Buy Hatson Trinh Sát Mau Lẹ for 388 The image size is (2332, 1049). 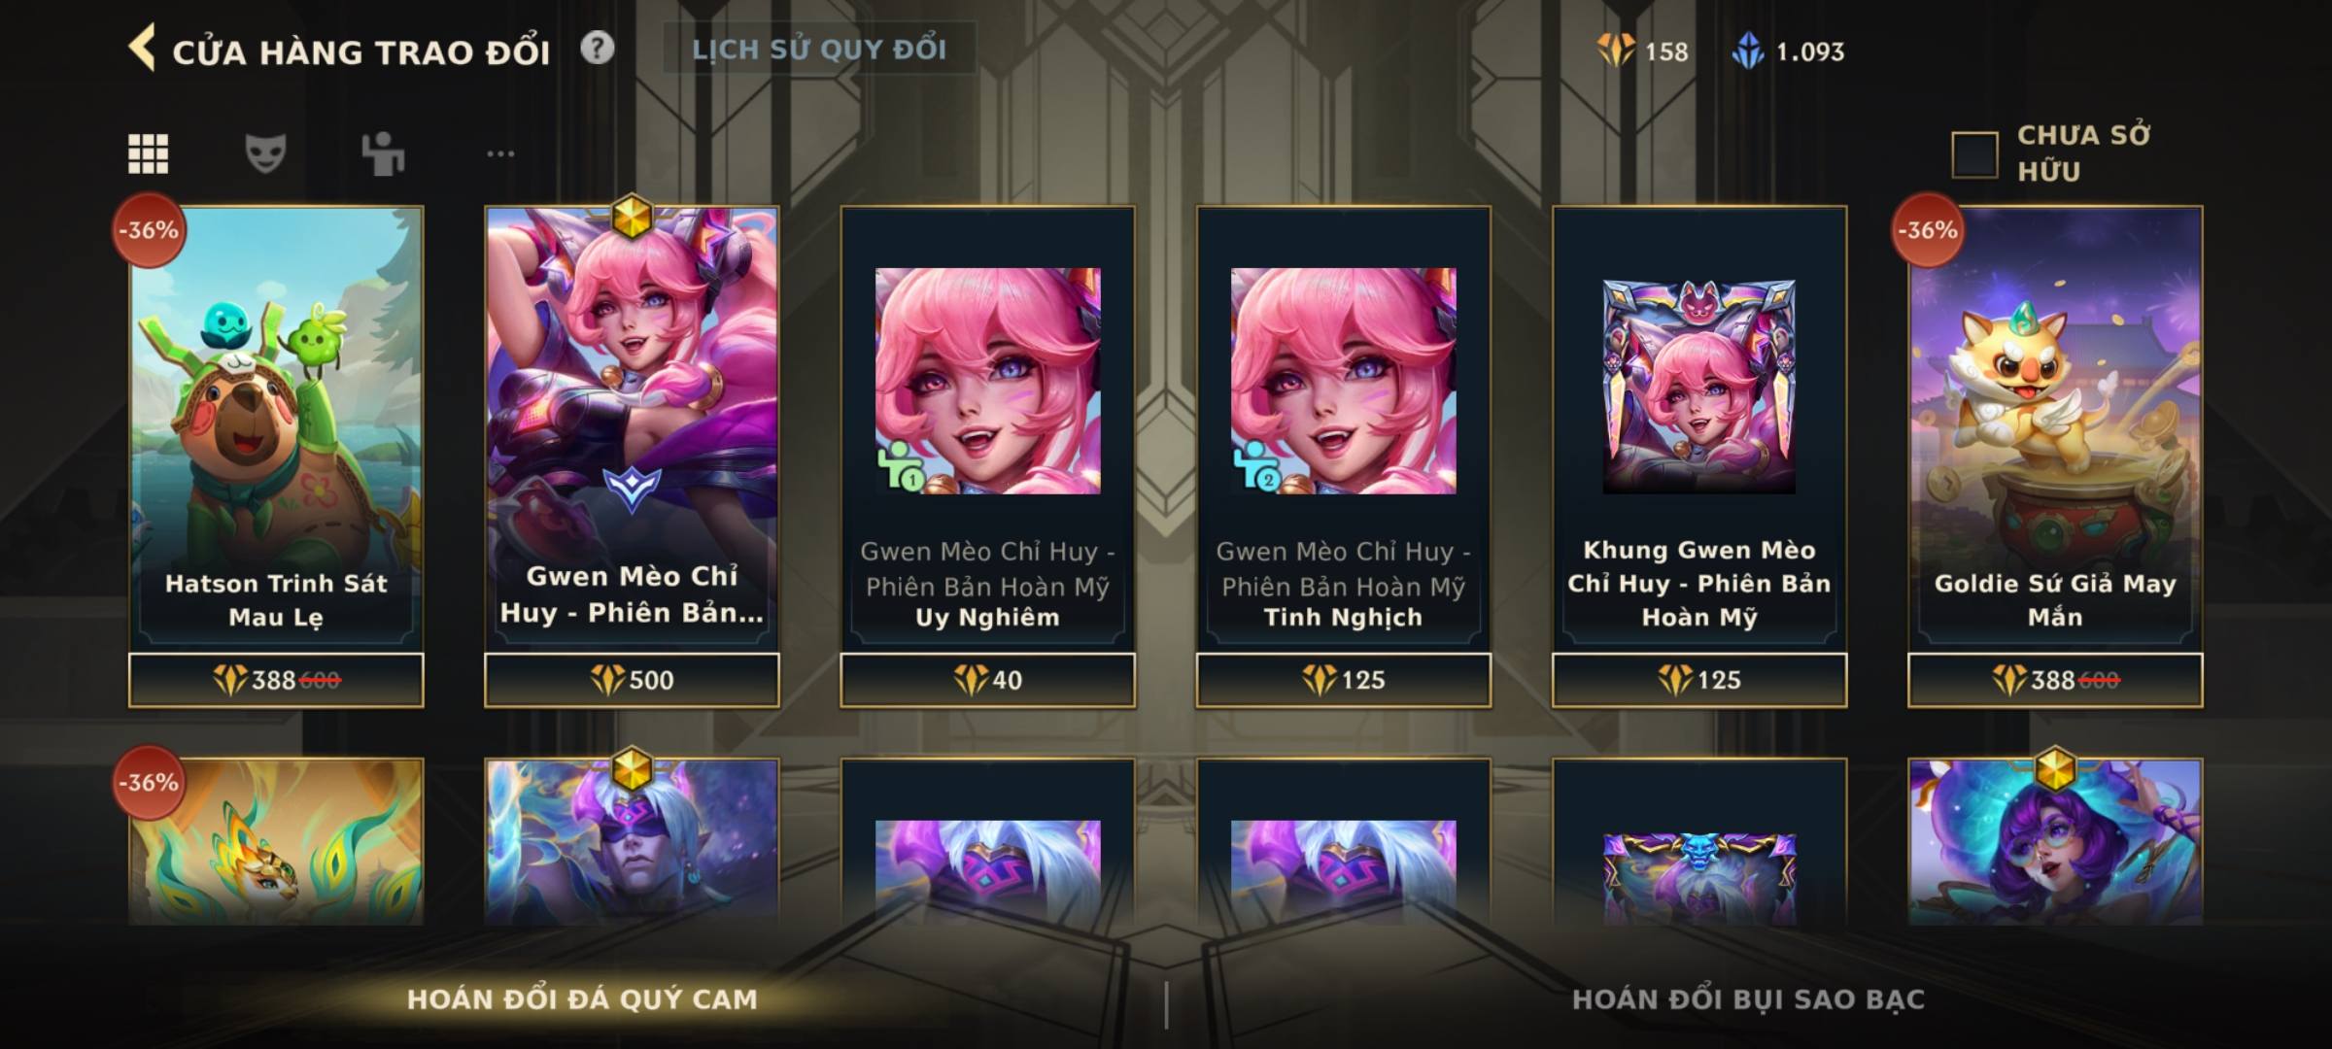pyautogui.click(x=276, y=680)
